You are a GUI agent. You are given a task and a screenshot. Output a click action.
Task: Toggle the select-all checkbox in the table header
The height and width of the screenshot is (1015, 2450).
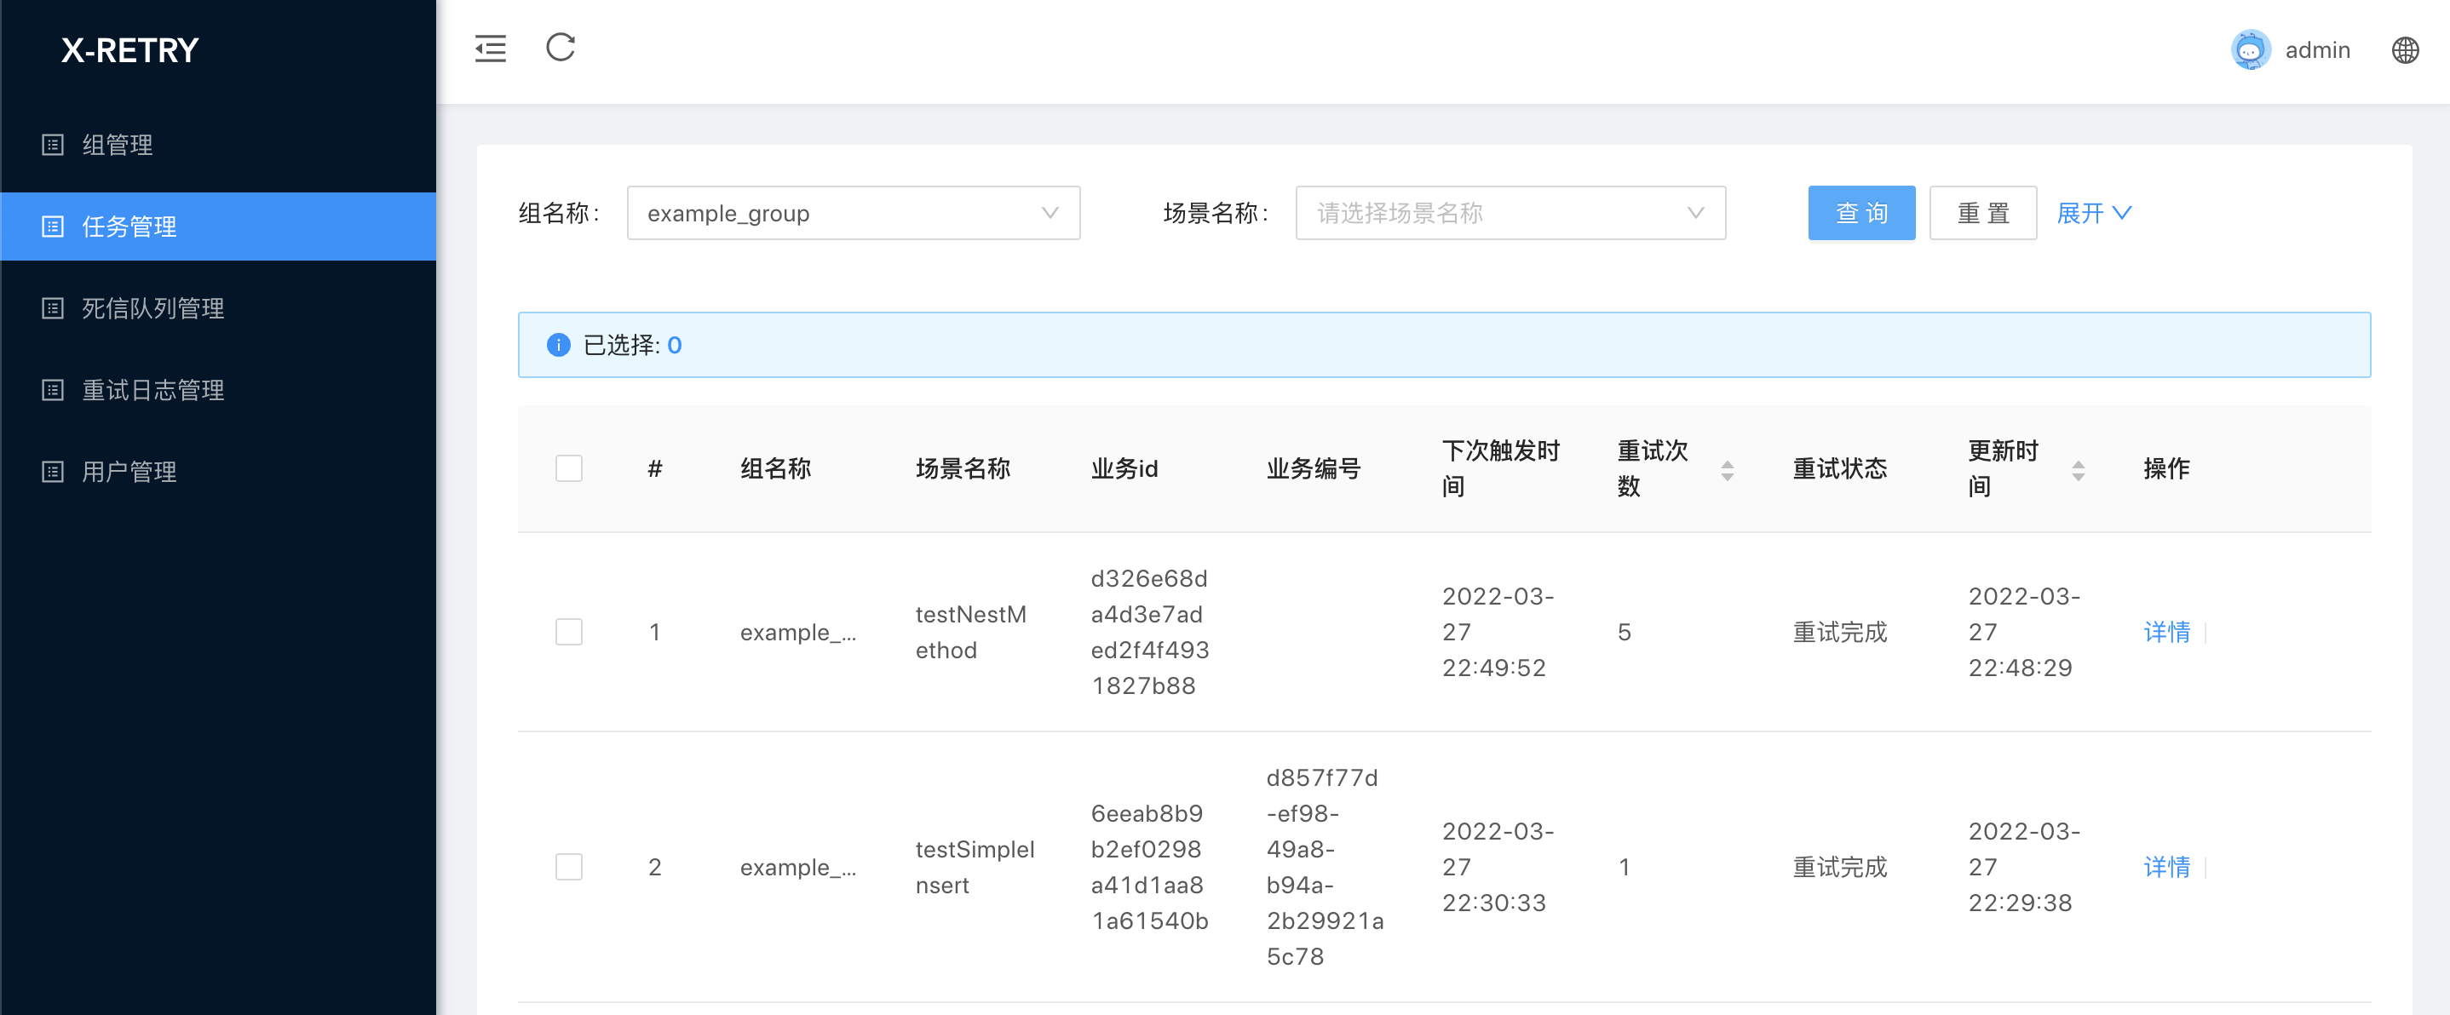(569, 468)
